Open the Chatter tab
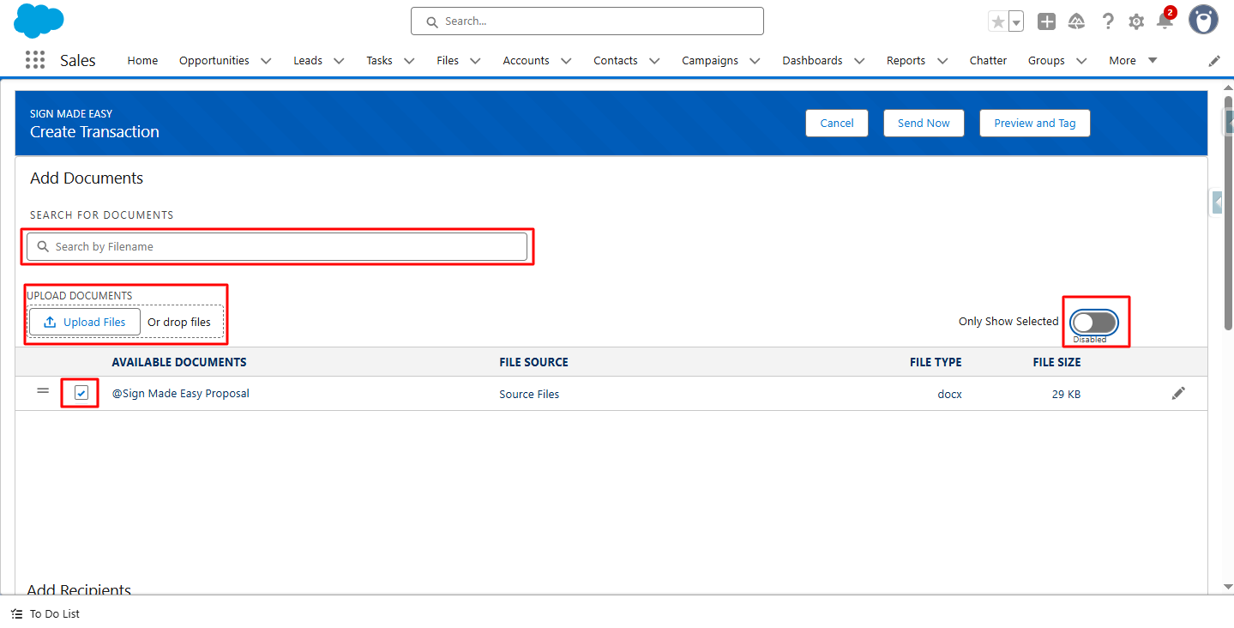1234x628 pixels. [988, 60]
